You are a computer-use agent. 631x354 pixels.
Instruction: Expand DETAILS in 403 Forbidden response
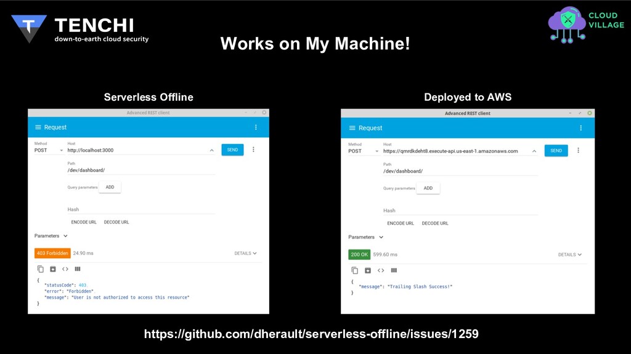pyautogui.click(x=245, y=253)
